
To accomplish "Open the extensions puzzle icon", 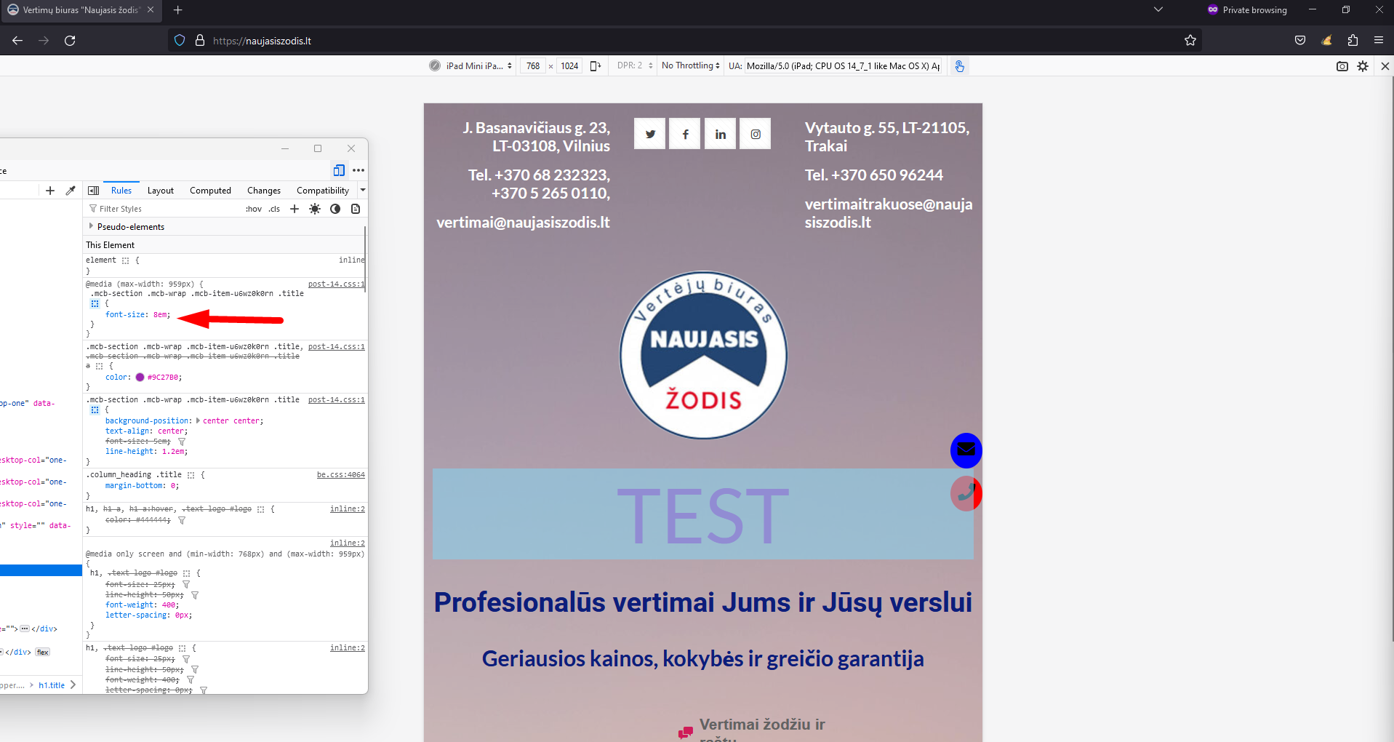I will (1353, 40).
